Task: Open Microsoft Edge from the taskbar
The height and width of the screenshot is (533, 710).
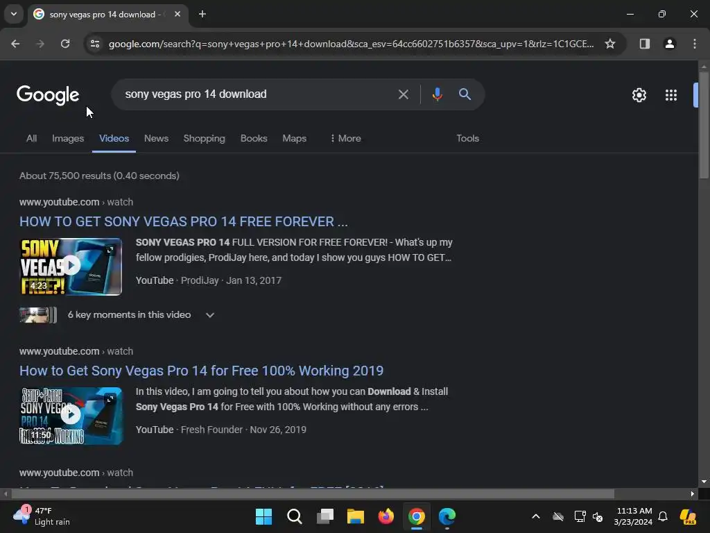Action: click(x=447, y=516)
